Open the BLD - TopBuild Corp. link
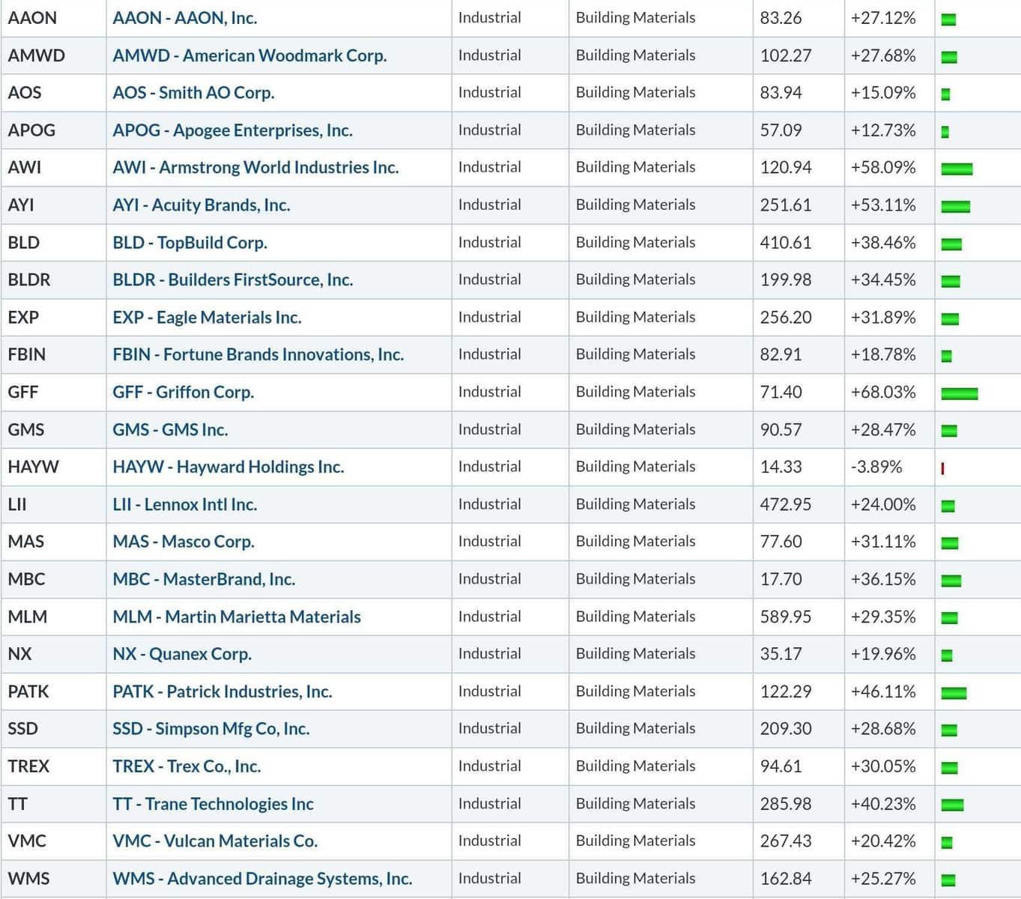This screenshot has height=899, width=1021. point(190,243)
